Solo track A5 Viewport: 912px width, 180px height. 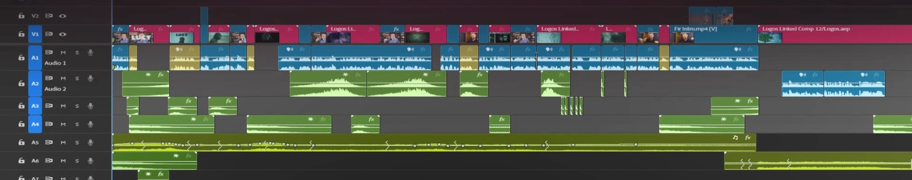(77, 142)
